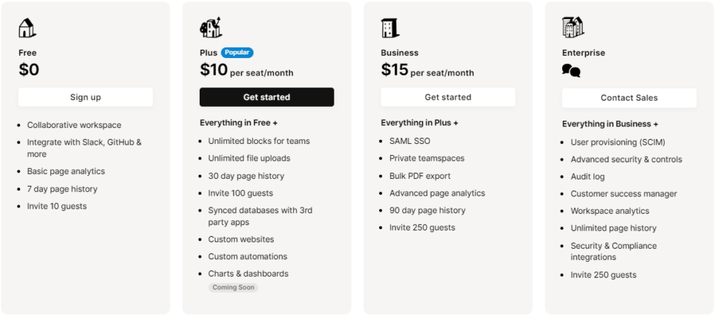This screenshot has width=715, height=315.
Task: Select the $10 per seat/month price
Action: [246, 70]
